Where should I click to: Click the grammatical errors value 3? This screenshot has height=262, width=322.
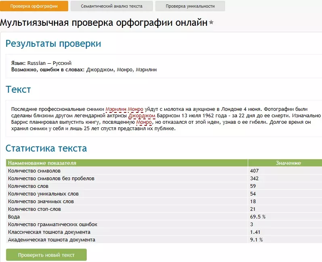[x=251, y=225]
